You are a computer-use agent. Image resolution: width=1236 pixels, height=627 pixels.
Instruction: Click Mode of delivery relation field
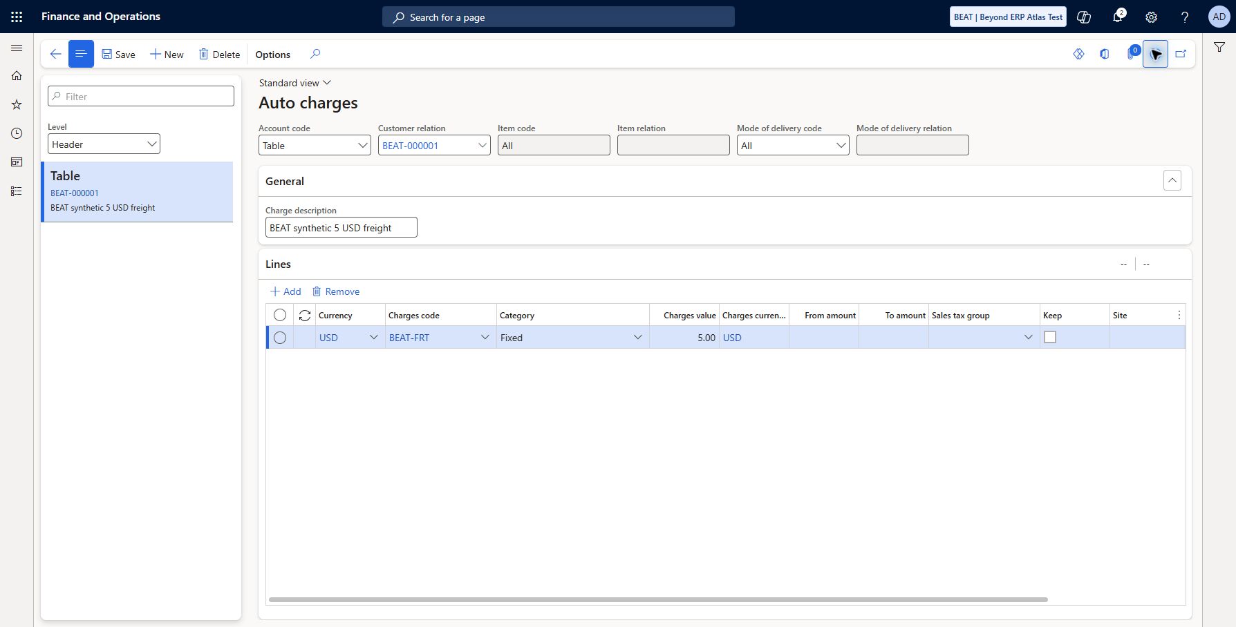tap(912, 145)
